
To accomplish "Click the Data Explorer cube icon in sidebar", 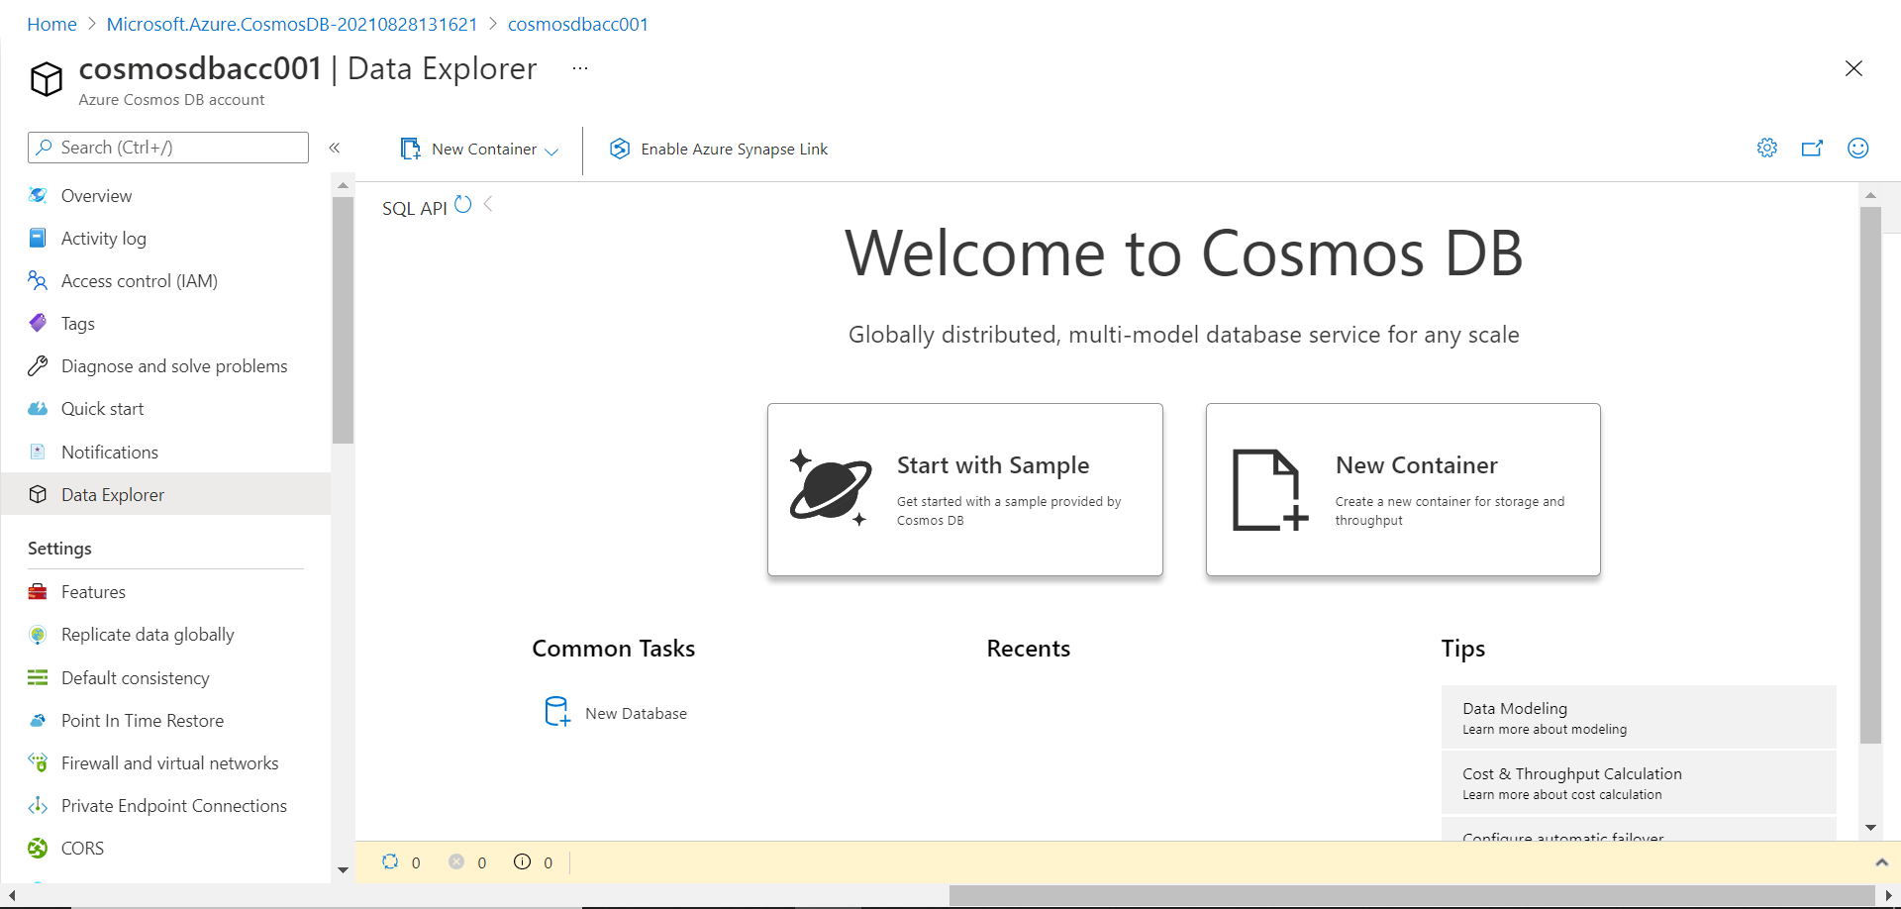I will tap(38, 494).
